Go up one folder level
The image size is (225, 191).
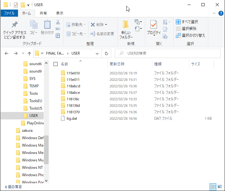[29, 53]
